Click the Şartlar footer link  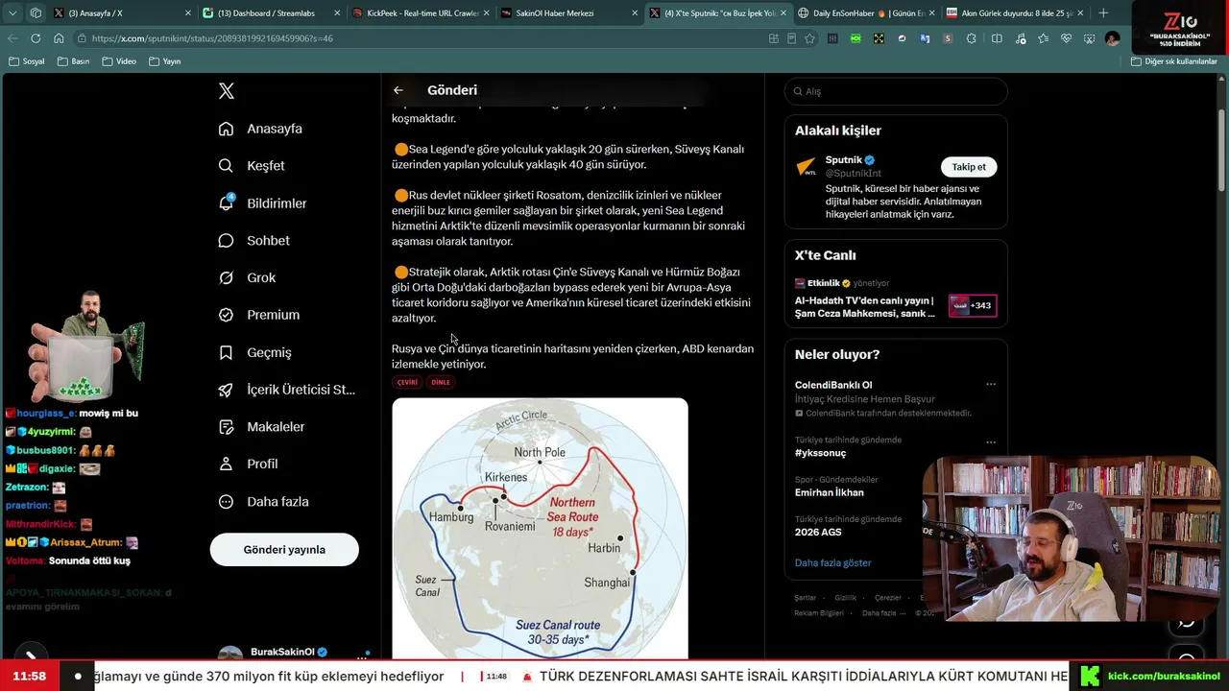tap(805, 598)
